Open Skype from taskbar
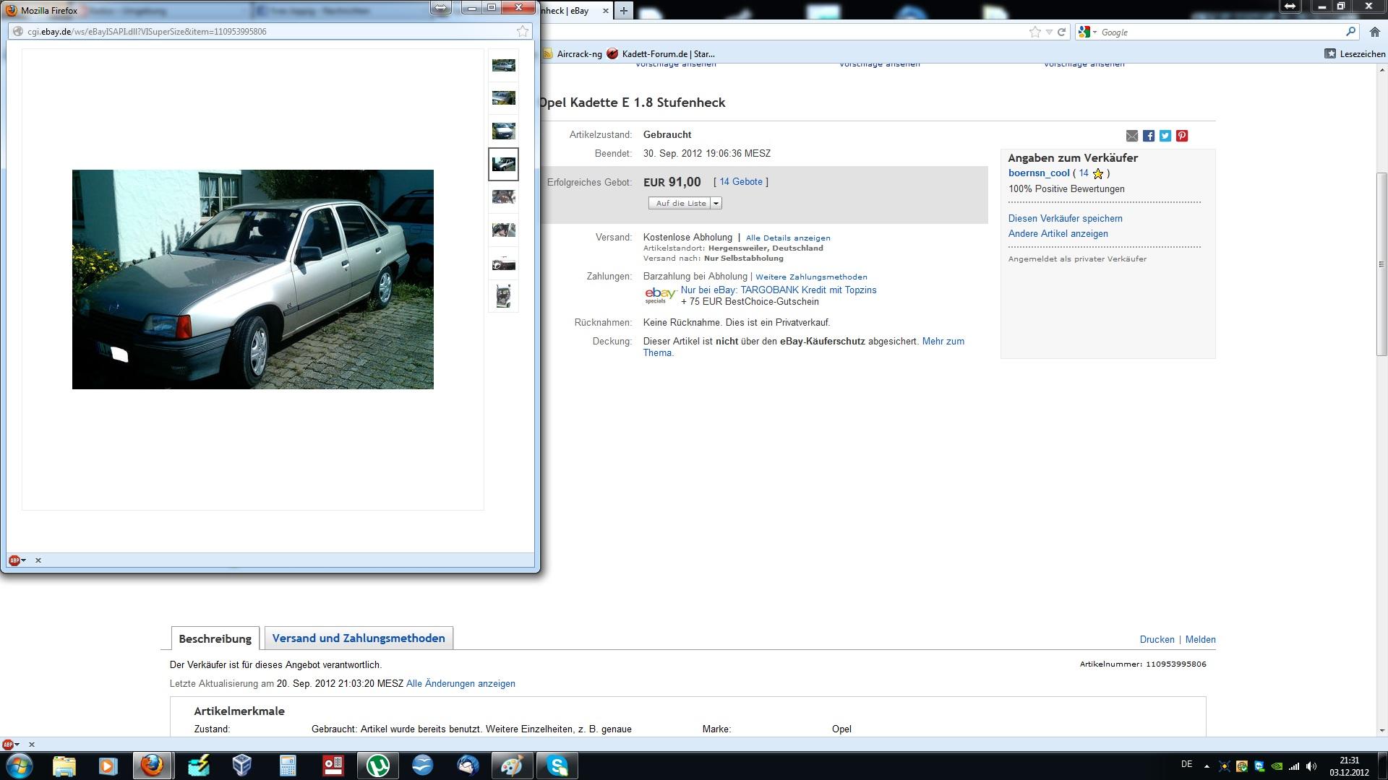 [557, 766]
